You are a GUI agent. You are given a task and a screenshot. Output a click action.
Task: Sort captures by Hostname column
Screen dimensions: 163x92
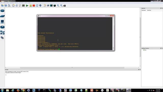tap(144, 10)
